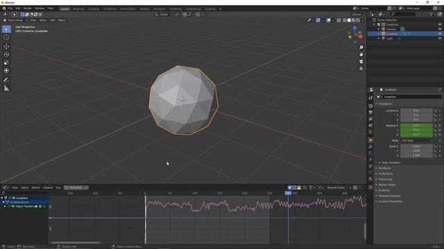Click the outliner filter funnel icon

pyautogui.click(x=432, y=14)
